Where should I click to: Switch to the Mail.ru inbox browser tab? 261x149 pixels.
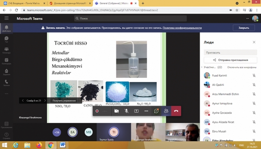pos(23,3)
